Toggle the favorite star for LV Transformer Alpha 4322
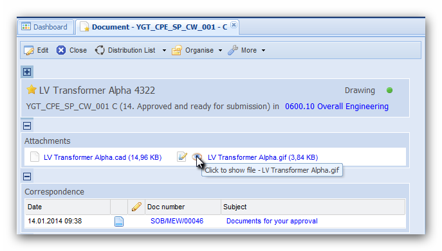 (32, 90)
